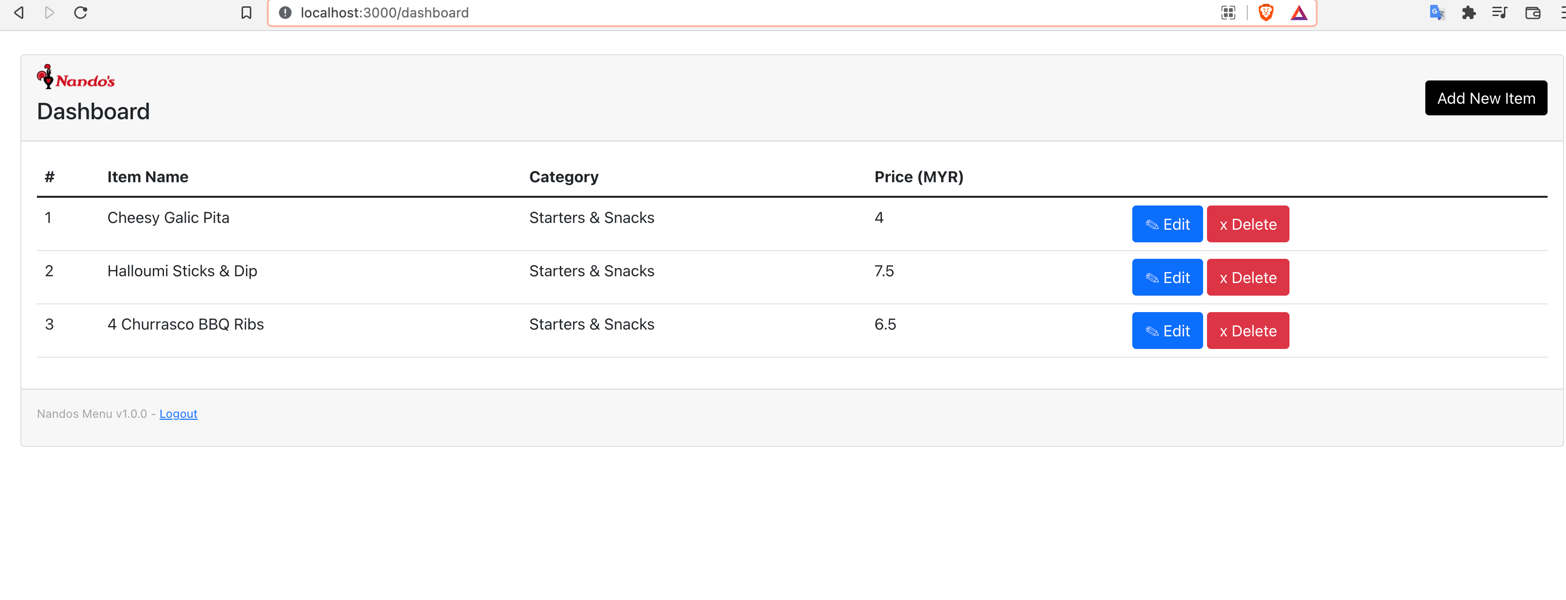Viewport: 1566px width, 600px height.
Task: Edit the 4 Churrasco BBQ Ribs item
Action: (x=1167, y=331)
